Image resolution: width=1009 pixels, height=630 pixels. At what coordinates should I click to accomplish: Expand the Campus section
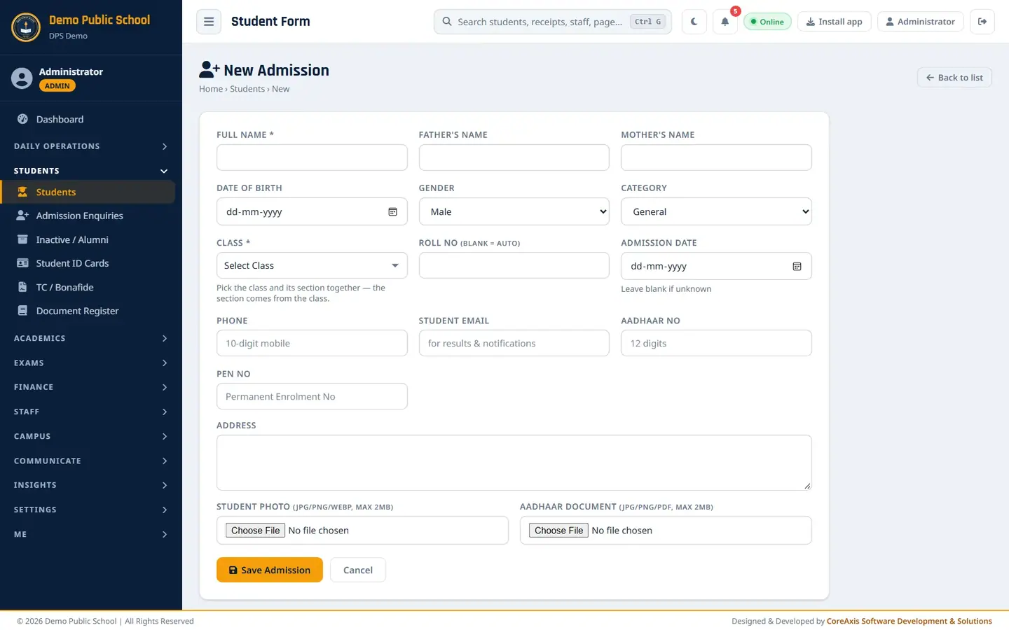(91, 436)
